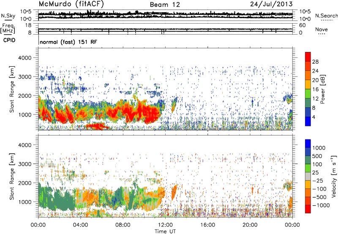Click the N.Search legend label
Screen dimensions: 338x234
326,16
